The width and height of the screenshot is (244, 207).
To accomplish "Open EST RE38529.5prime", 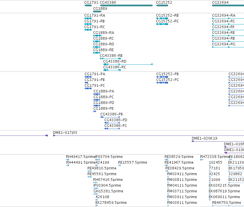I will (179, 157).
